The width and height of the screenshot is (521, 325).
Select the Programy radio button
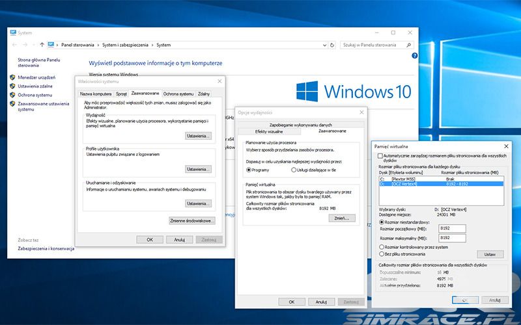pos(249,170)
